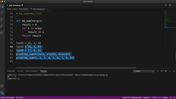
Task: Click Ln 80, Col 7 cursor position
Action: pos(132,98)
